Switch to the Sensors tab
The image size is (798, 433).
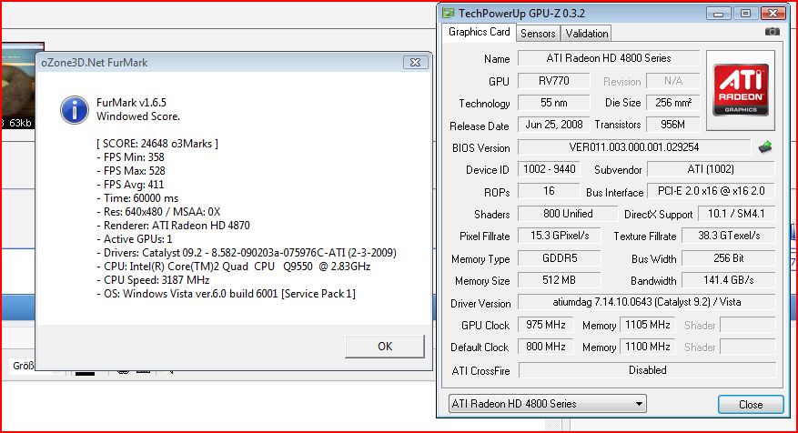click(538, 34)
